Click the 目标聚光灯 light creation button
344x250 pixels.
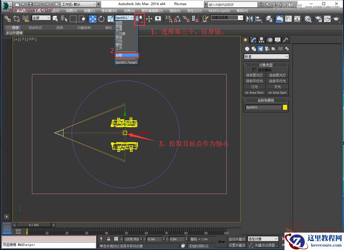tap(255, 75)
